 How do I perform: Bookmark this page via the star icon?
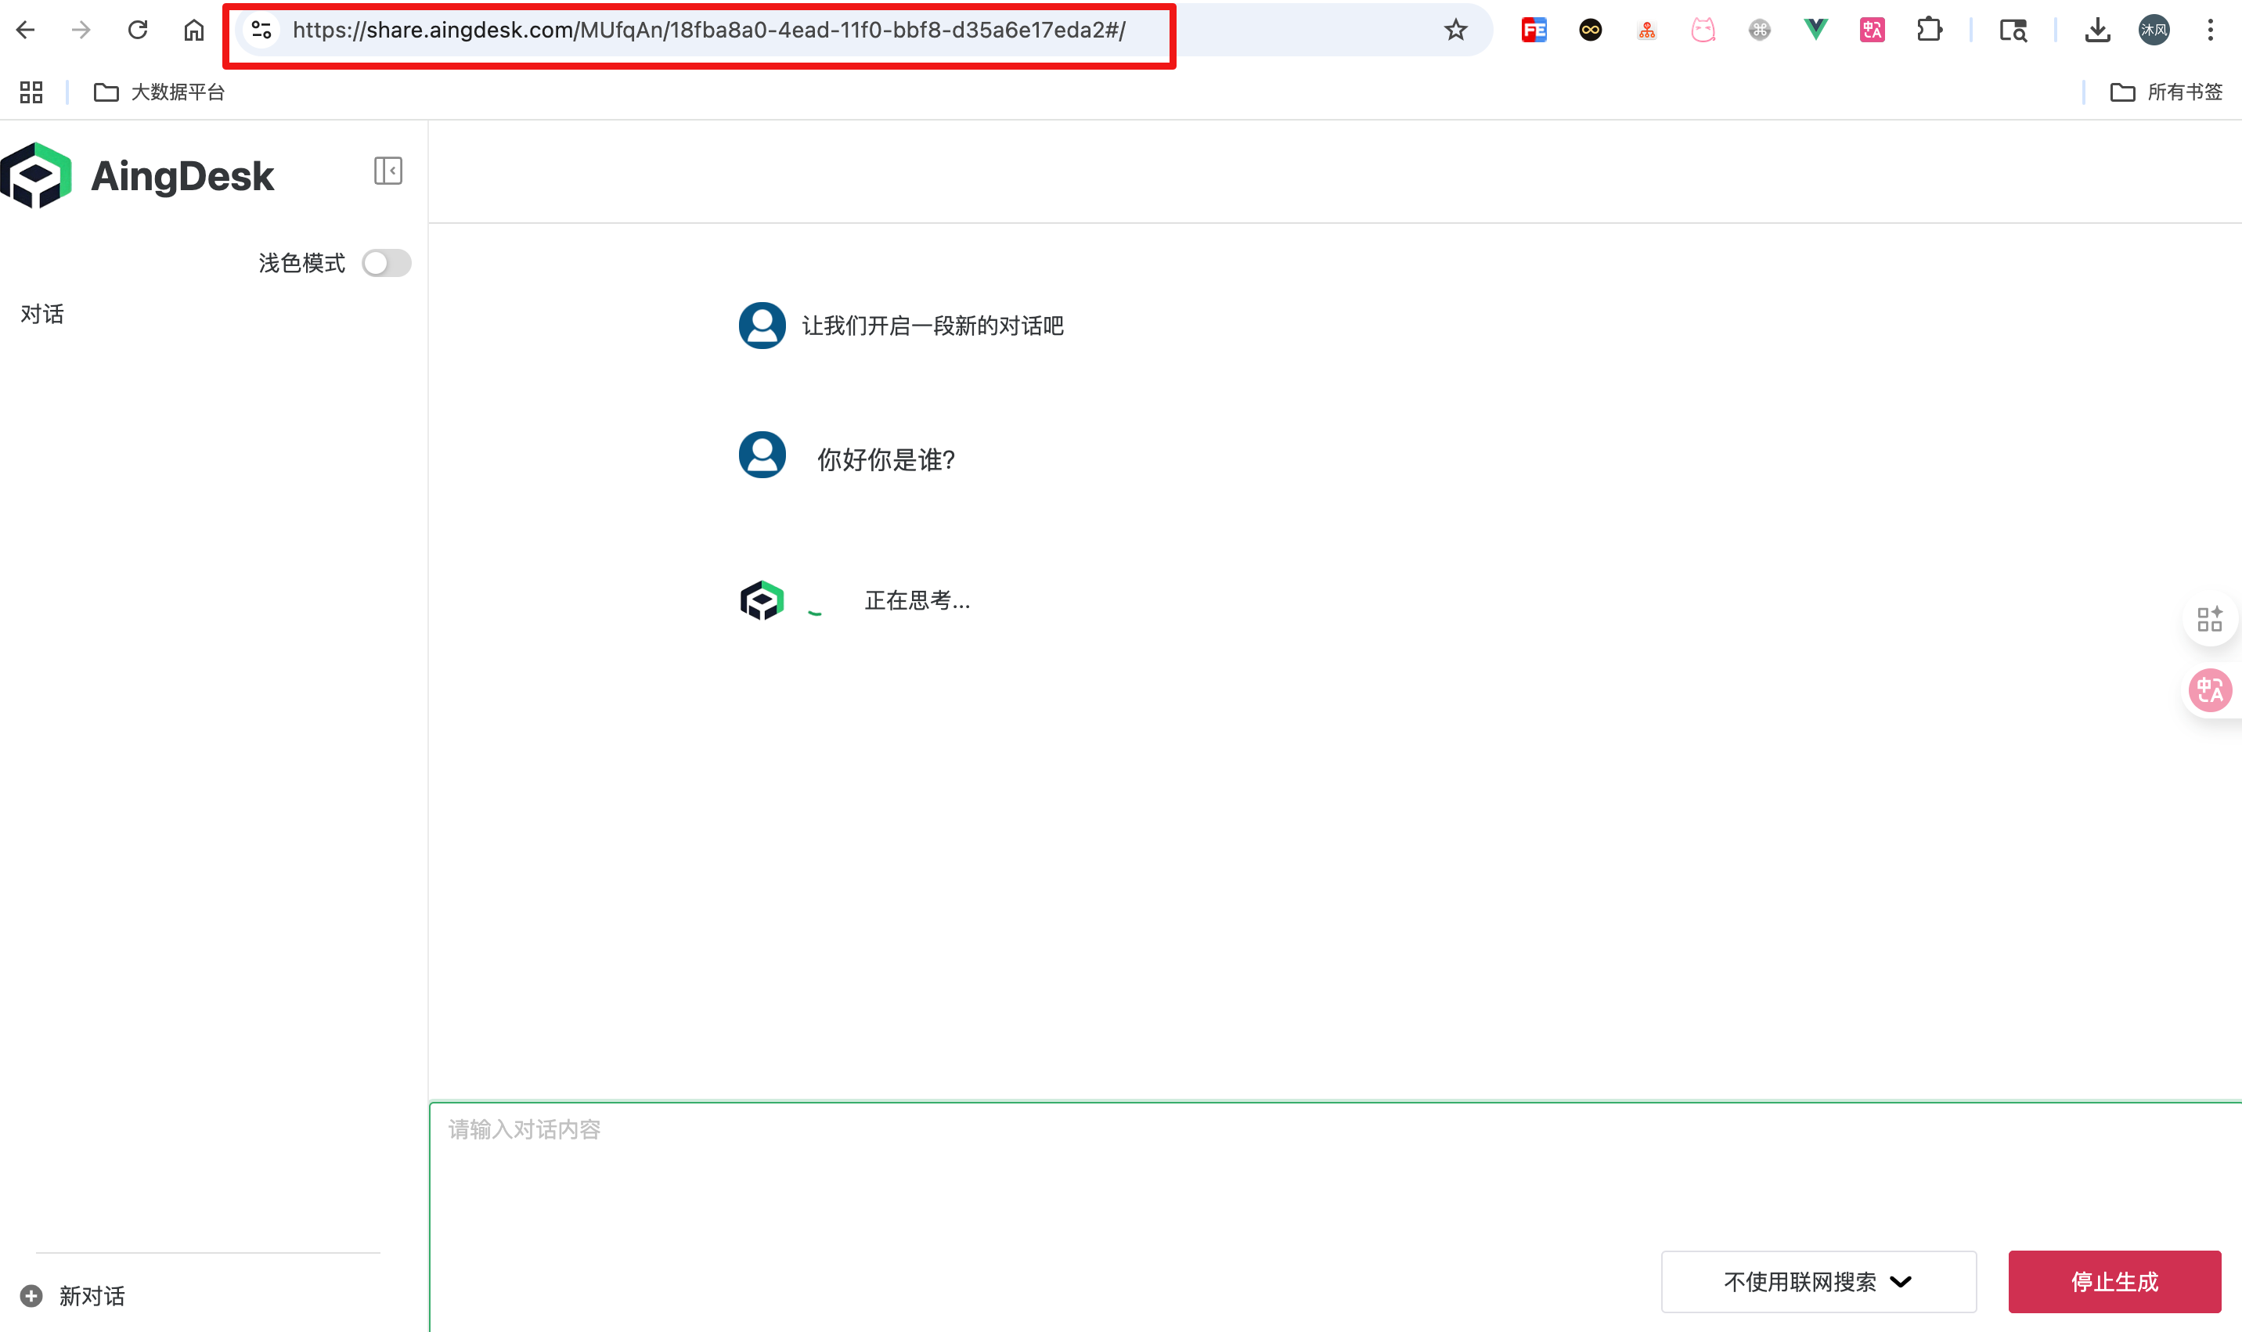tap(1455, 29)
